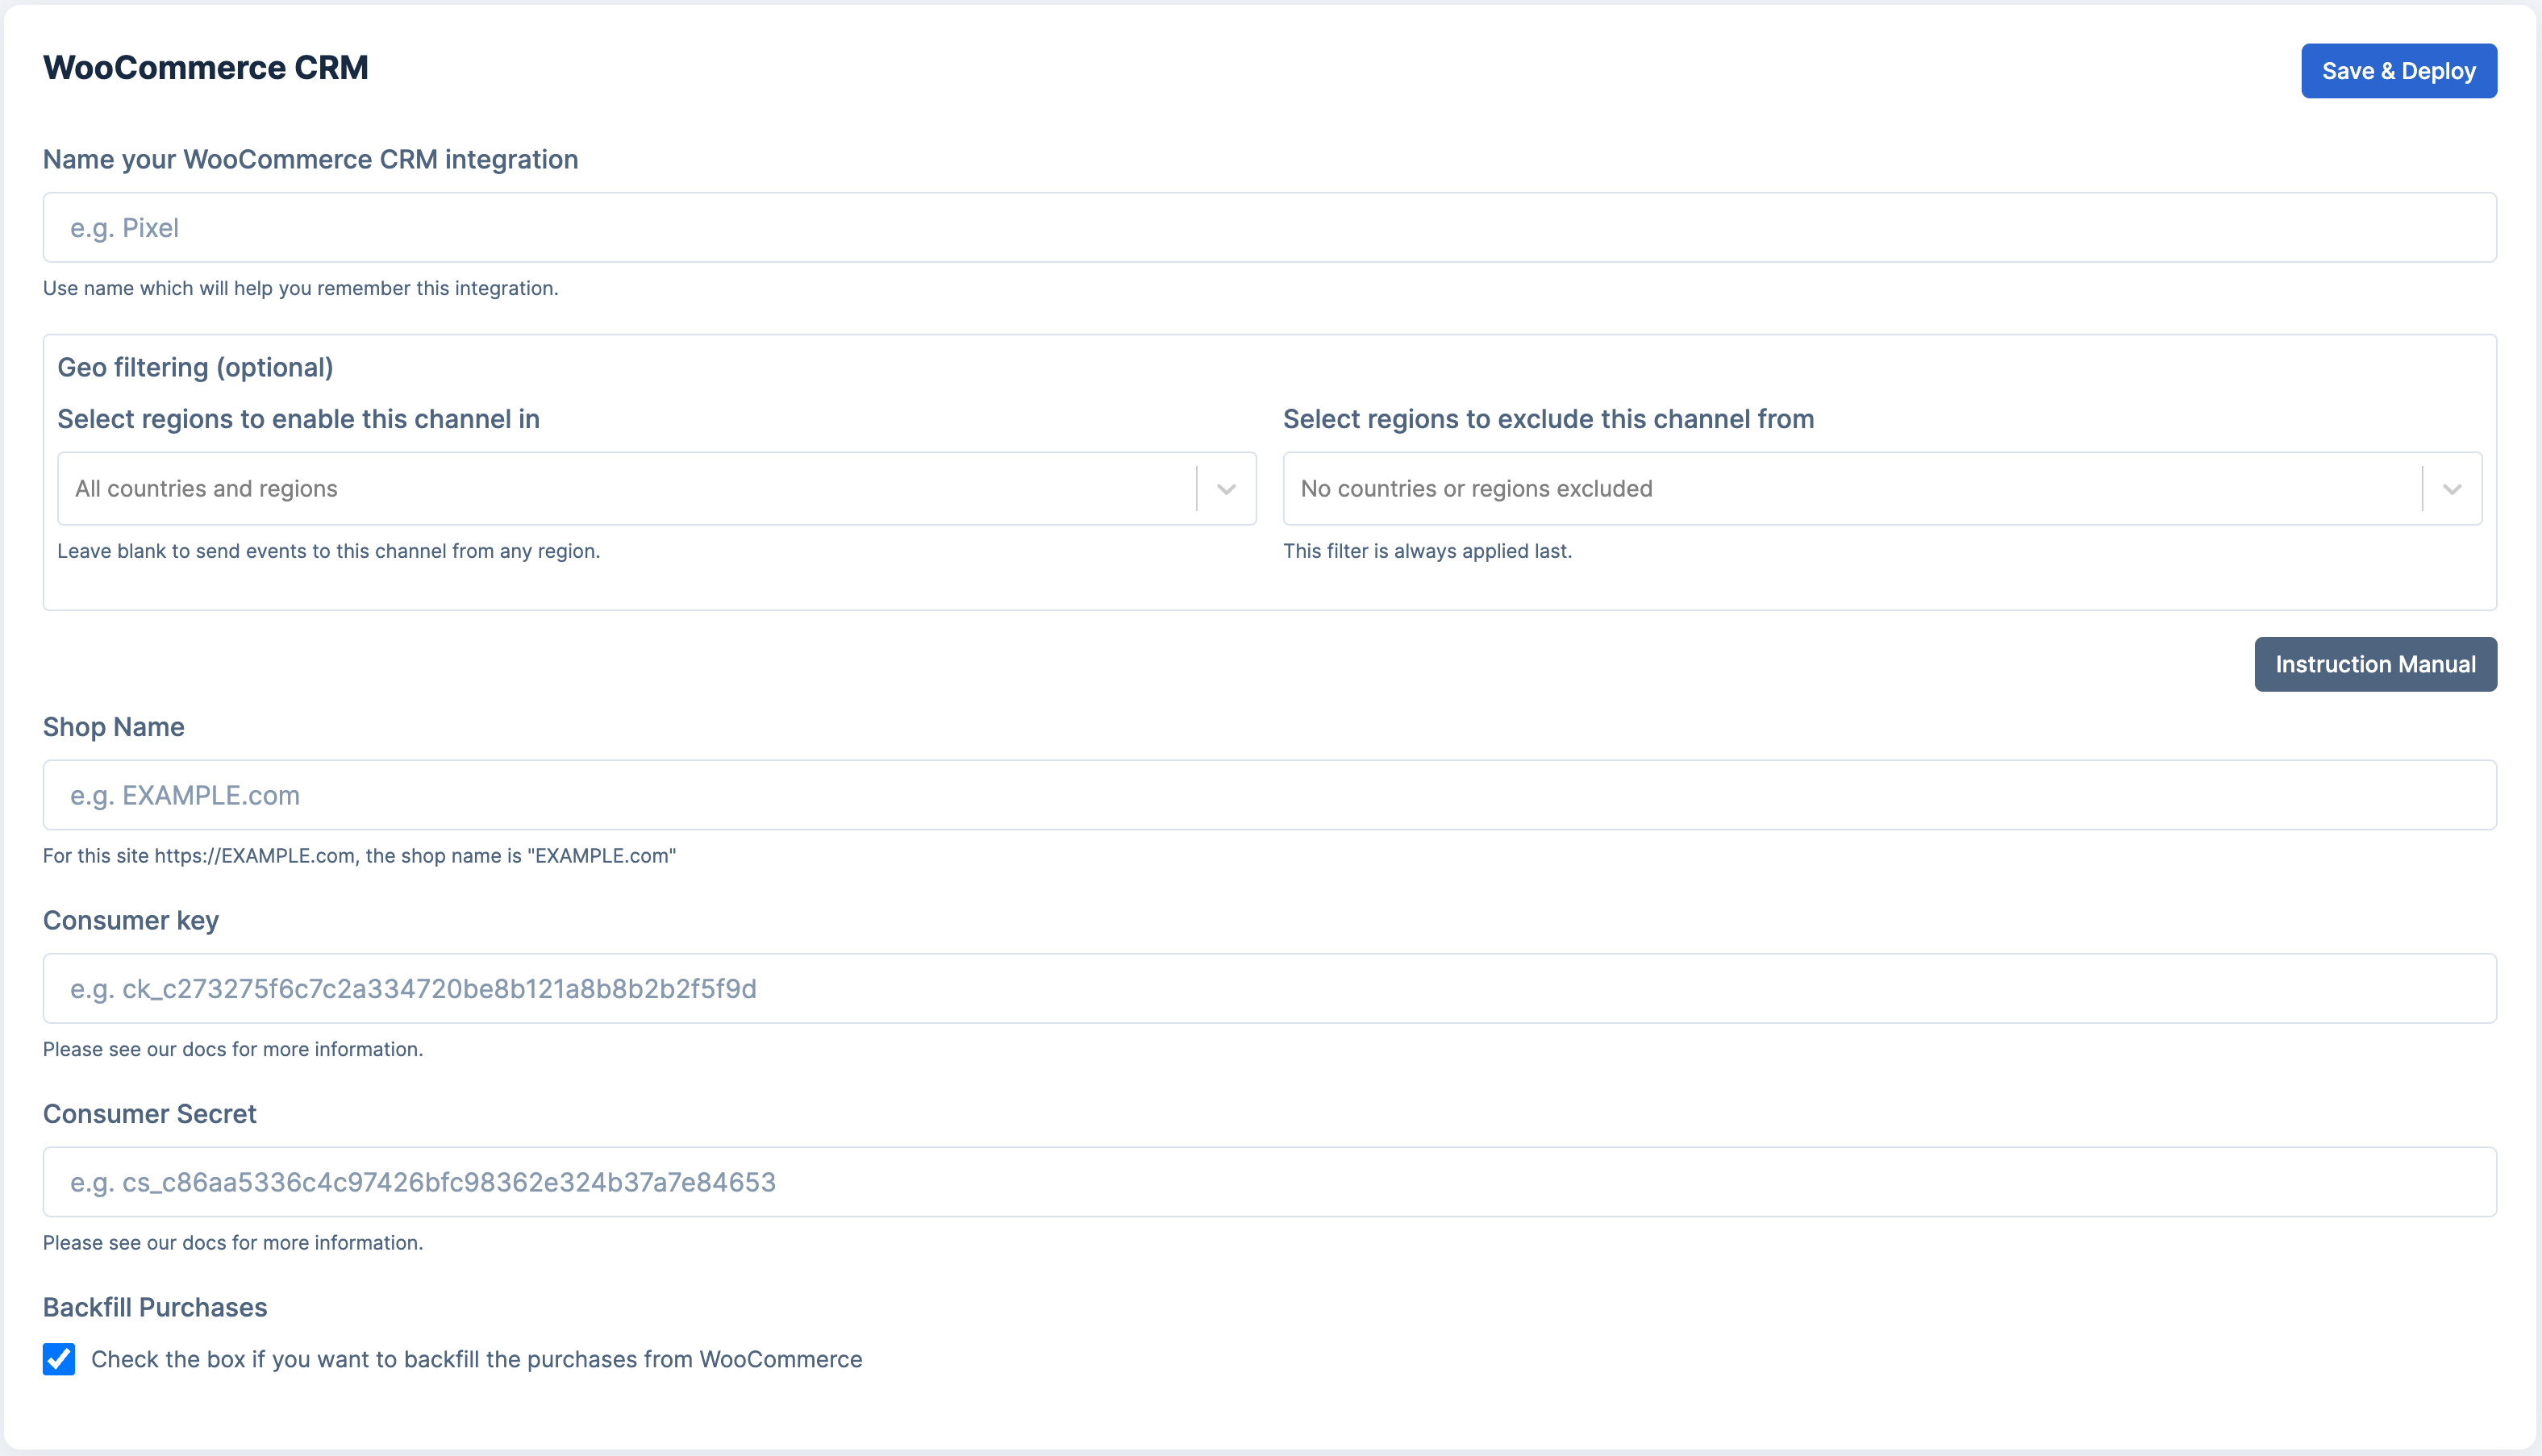This screenshot has width=2542, height=1456.
Task: Click the Consumer key field label
Action: click(x=130, y=920)
